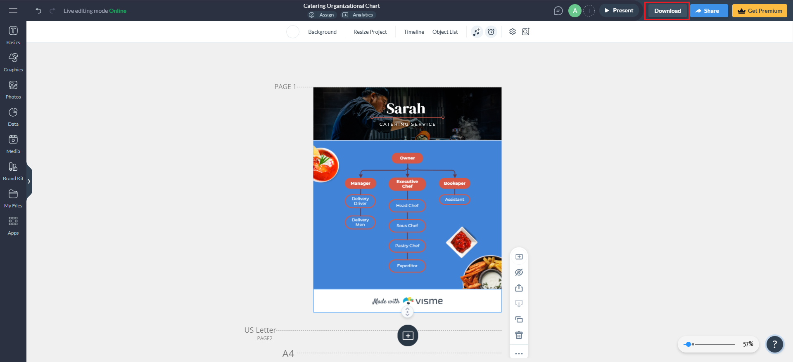Open Object List
The width and height of the screenshot is (793, 362).
[x=445, y=32]
